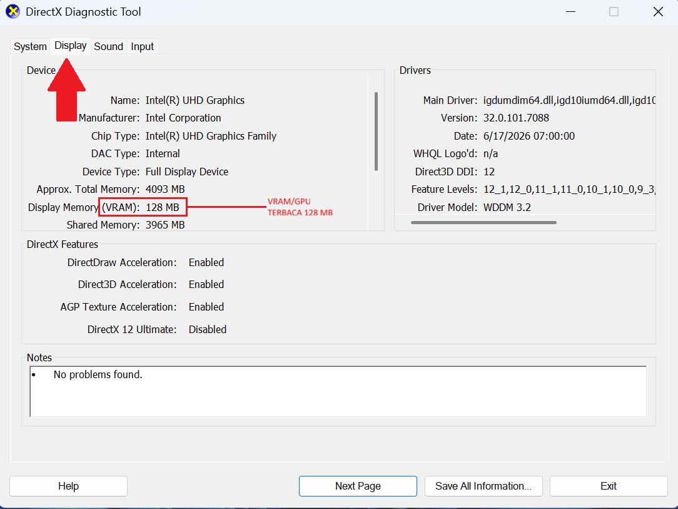Click the Display Memory (VRAM) label

tap(84, 207)
